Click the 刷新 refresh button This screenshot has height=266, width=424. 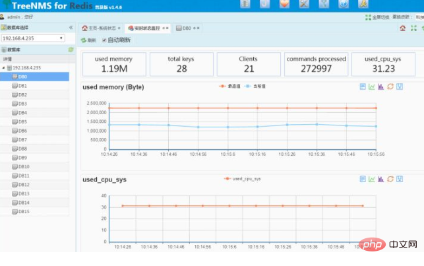[x=88, y=40]
